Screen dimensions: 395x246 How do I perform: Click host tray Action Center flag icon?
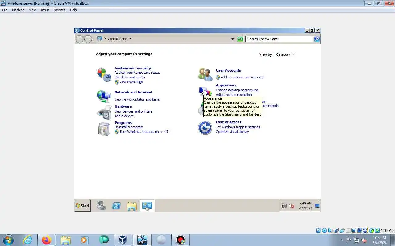click(349, 240)
